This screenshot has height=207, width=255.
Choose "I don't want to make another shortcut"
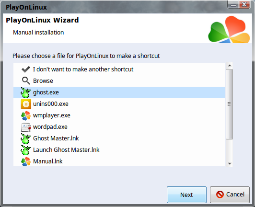119,69
